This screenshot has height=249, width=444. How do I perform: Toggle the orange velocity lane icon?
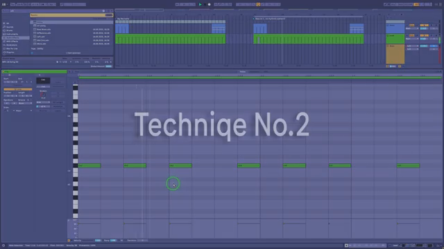(x=69, y=241)
